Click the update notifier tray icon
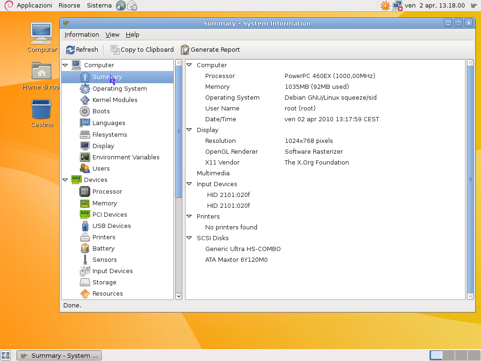 [x=385, y=6]
